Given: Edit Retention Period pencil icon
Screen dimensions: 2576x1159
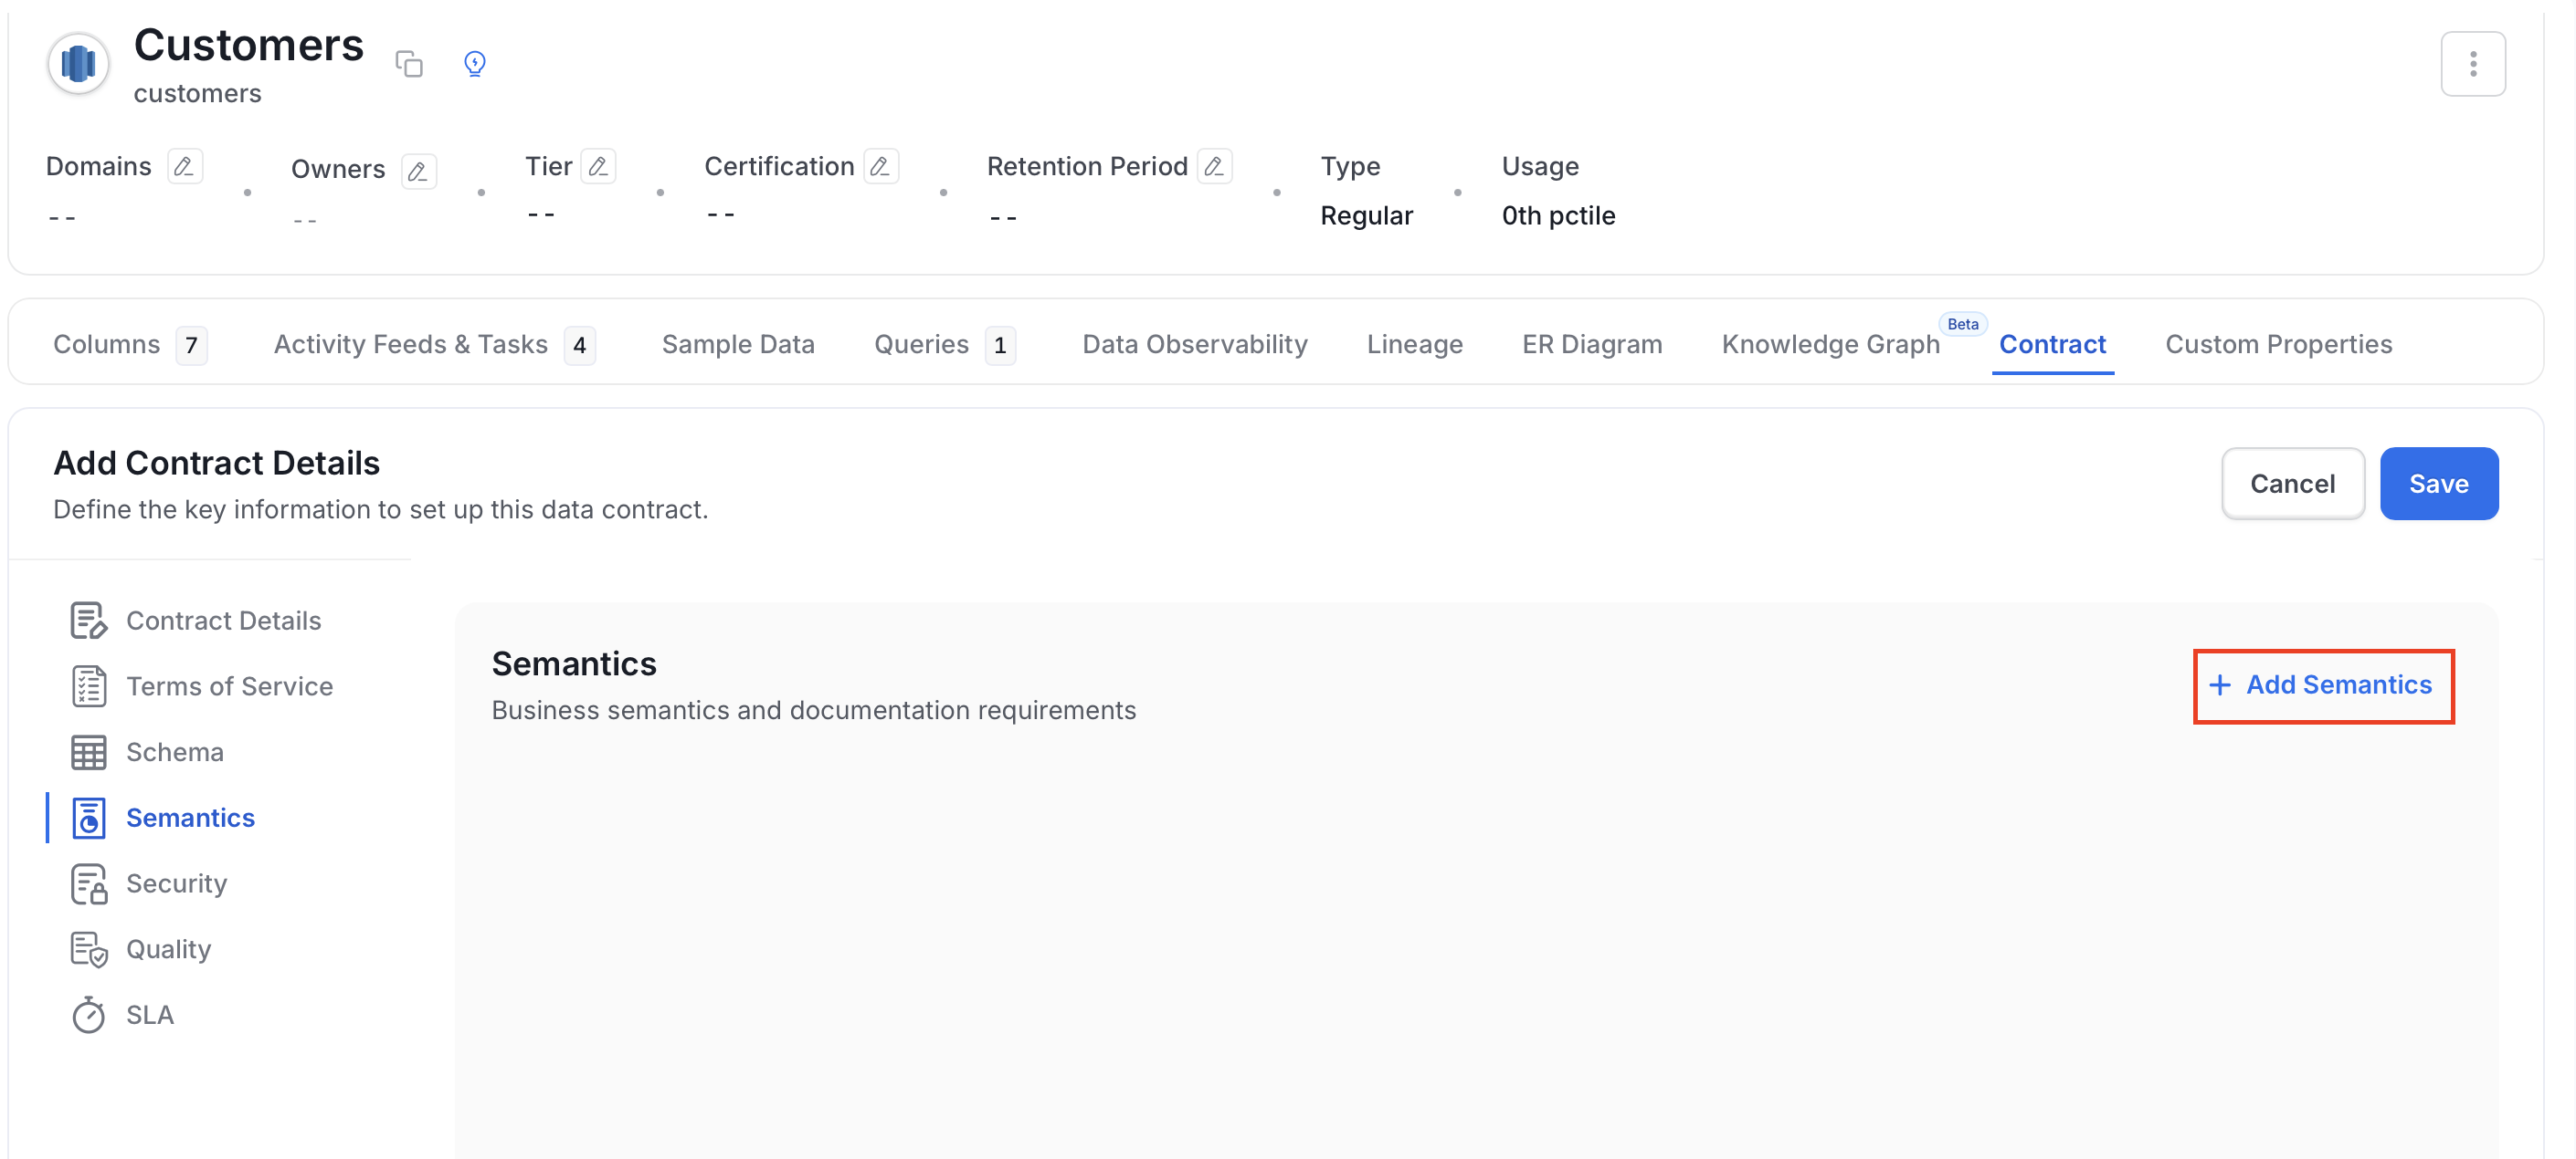Looking at the screenshot, I should [x=1214, y=166].
